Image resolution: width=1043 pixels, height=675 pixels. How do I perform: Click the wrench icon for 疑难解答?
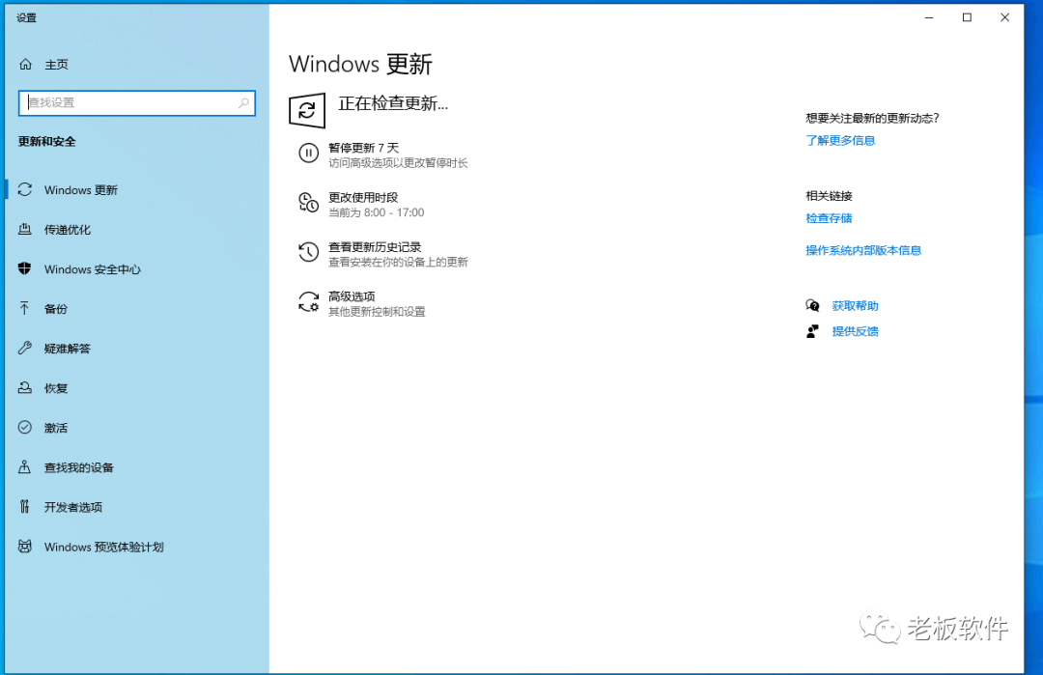[x=25, y=348]
